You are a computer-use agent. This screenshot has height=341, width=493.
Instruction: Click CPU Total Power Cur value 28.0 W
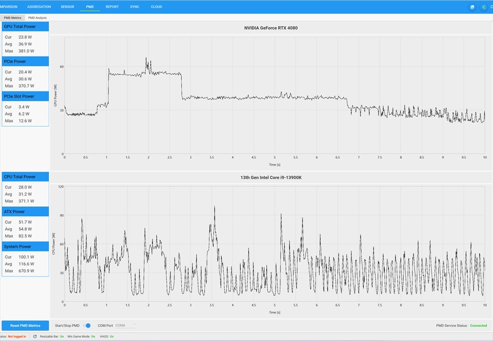25,187
